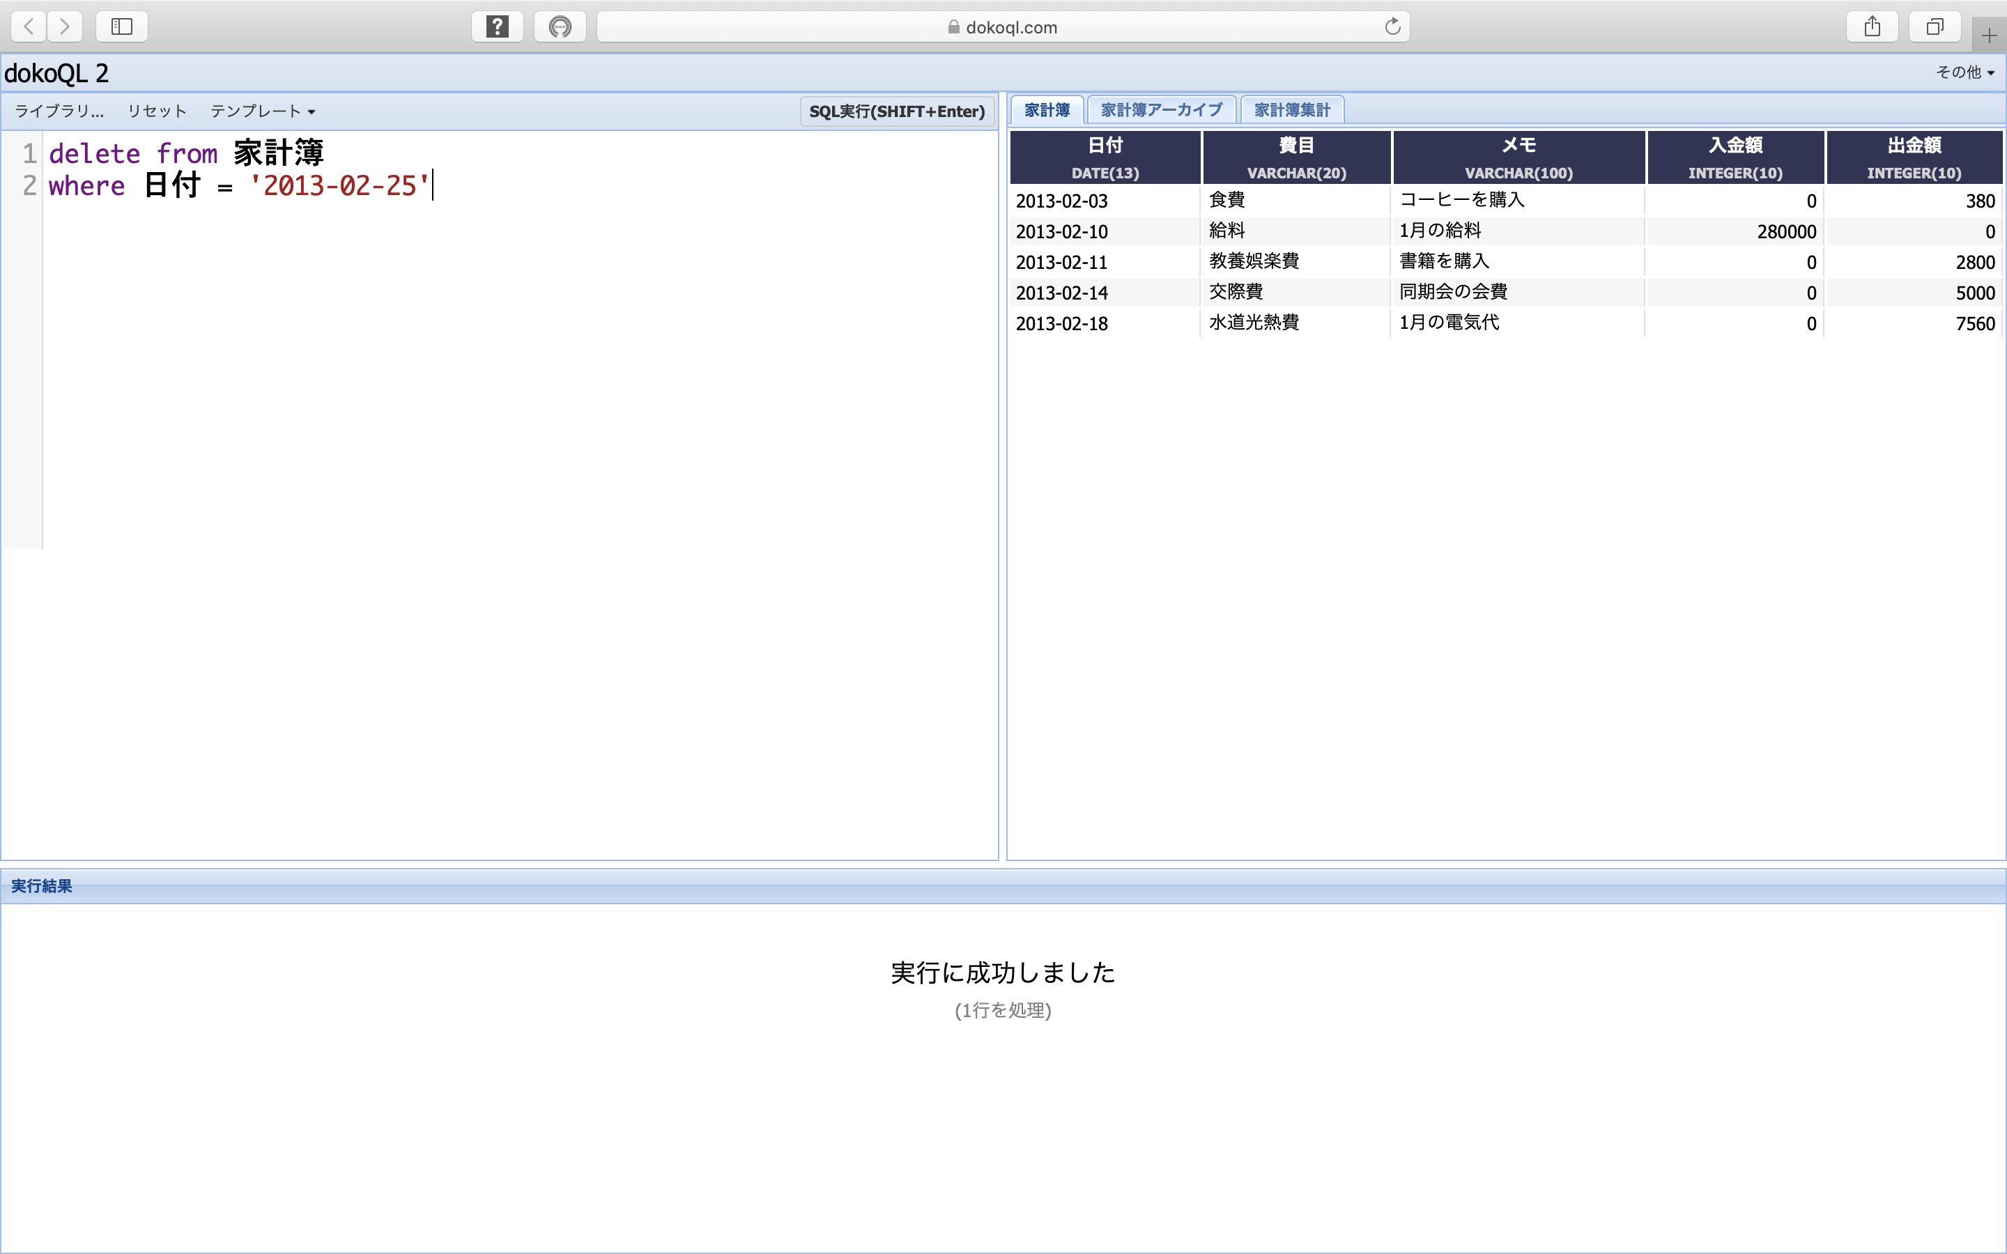The width and height of the screenshot is (2007, 1254).
Task: Open the ライブラリ... menu item
Action: click(59, 111)
